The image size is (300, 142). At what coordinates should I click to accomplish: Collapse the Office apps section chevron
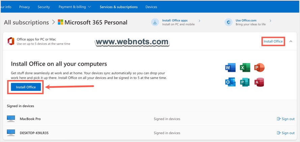tap(291, 41)
